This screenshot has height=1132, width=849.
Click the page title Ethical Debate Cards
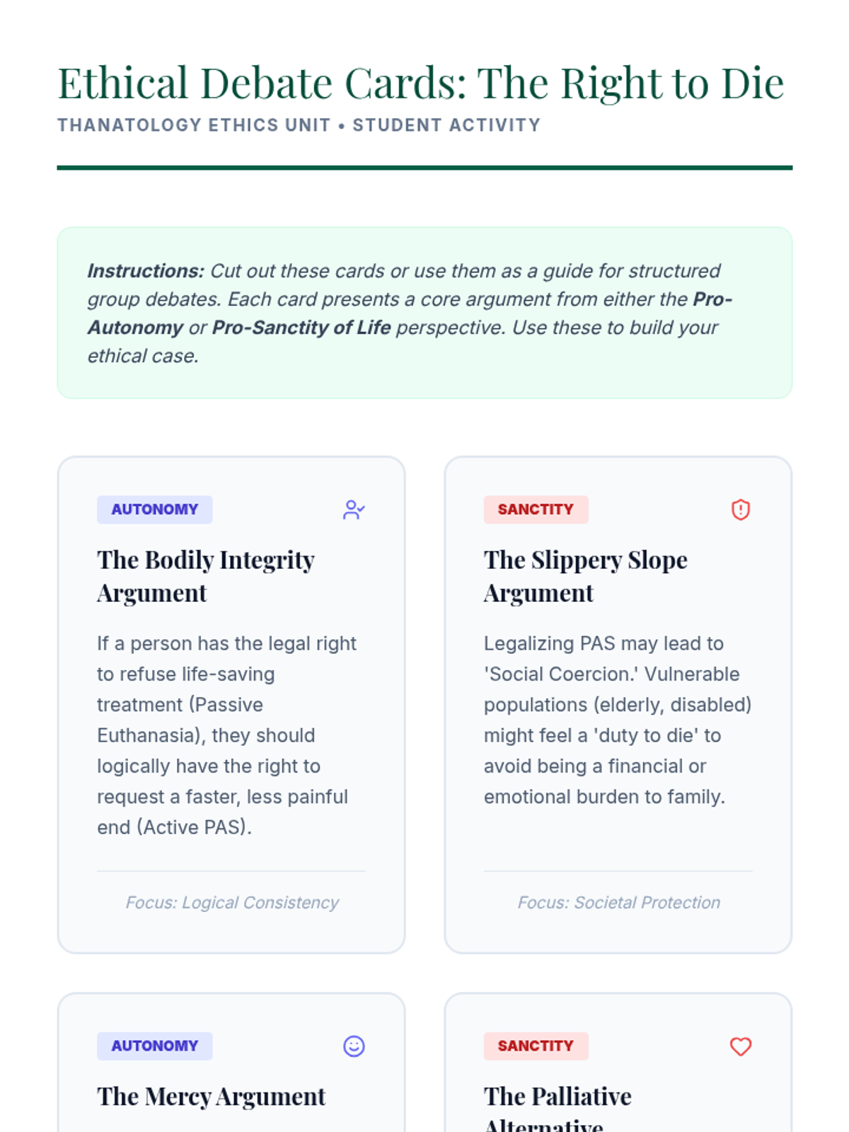click(x=420, y=83)
